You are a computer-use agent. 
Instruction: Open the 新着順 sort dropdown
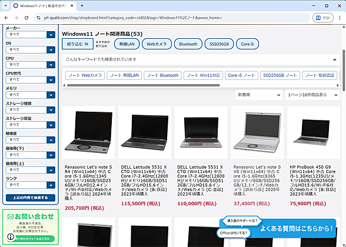point(259,95)
